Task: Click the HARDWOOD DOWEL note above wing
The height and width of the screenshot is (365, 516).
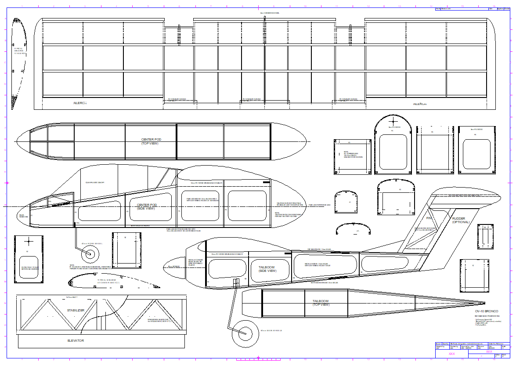Action: 270,13
